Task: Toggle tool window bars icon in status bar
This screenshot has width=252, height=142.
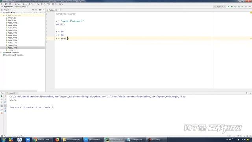Action: (x=2, y=136)
